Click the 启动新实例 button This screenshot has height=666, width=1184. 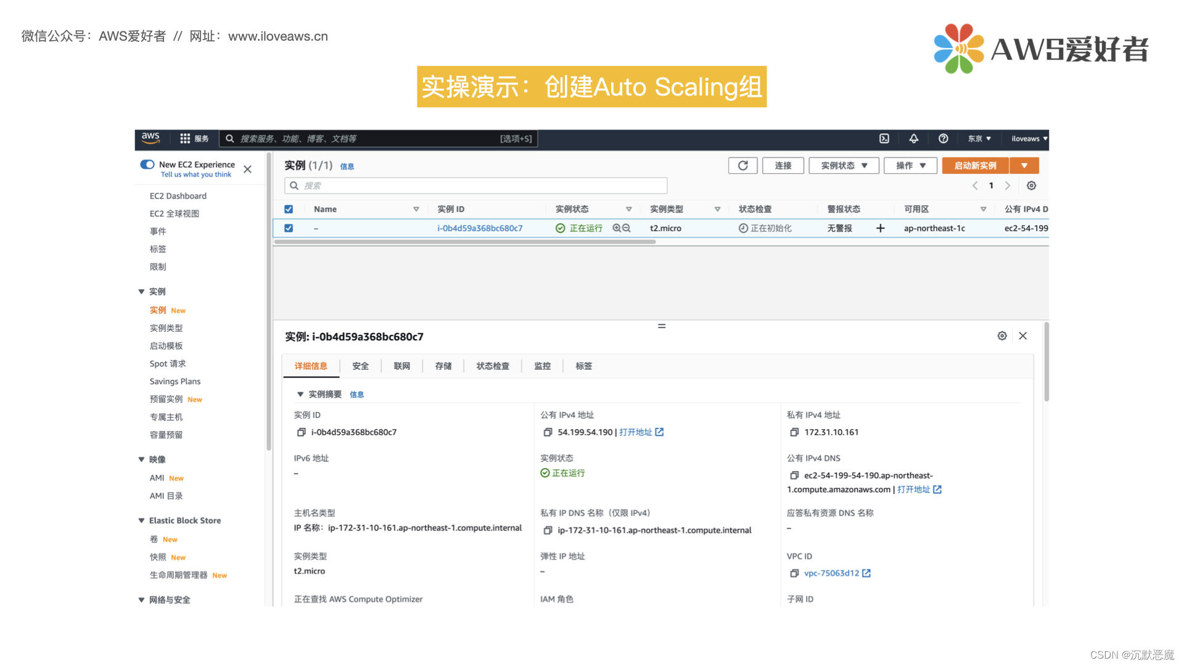pos(975,165)
